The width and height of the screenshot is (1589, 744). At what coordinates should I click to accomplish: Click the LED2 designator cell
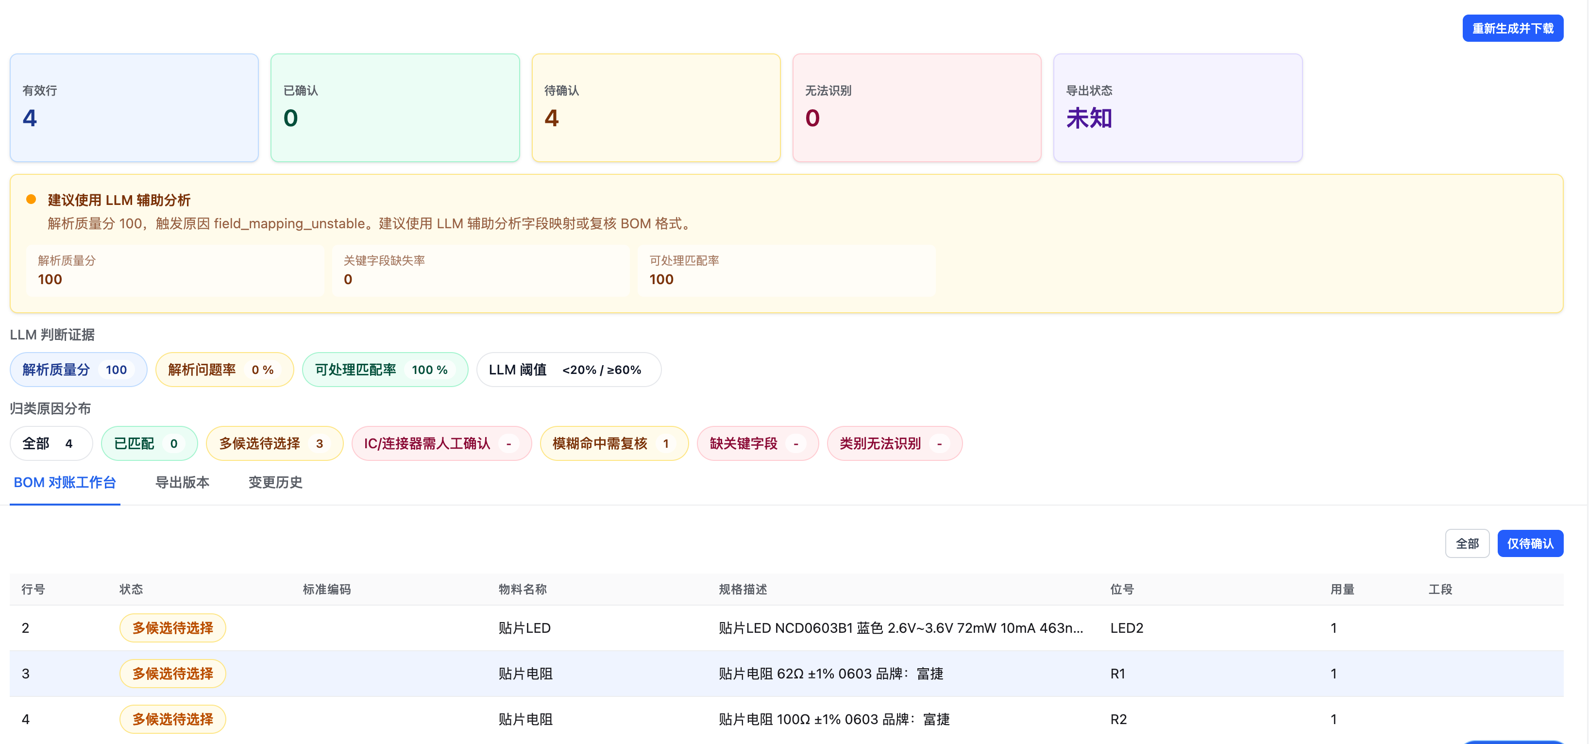[x=1126, y=628]
